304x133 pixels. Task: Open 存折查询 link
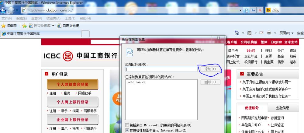[x=277, y=118]
